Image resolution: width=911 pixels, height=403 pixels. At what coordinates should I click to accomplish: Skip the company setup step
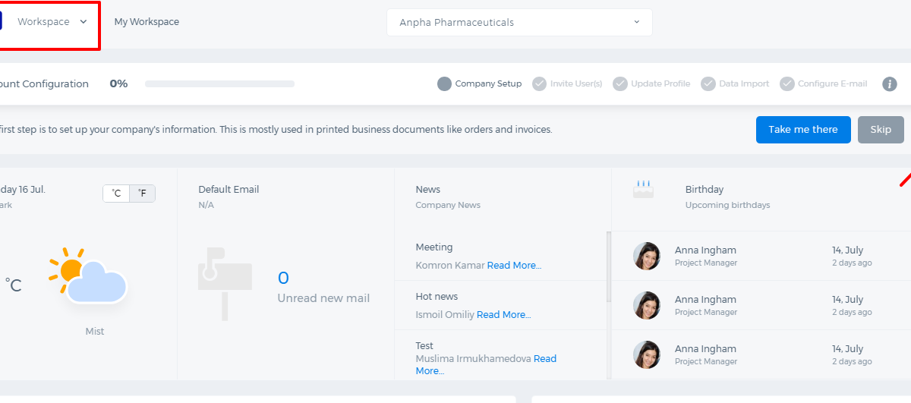(x=881, y=130)
